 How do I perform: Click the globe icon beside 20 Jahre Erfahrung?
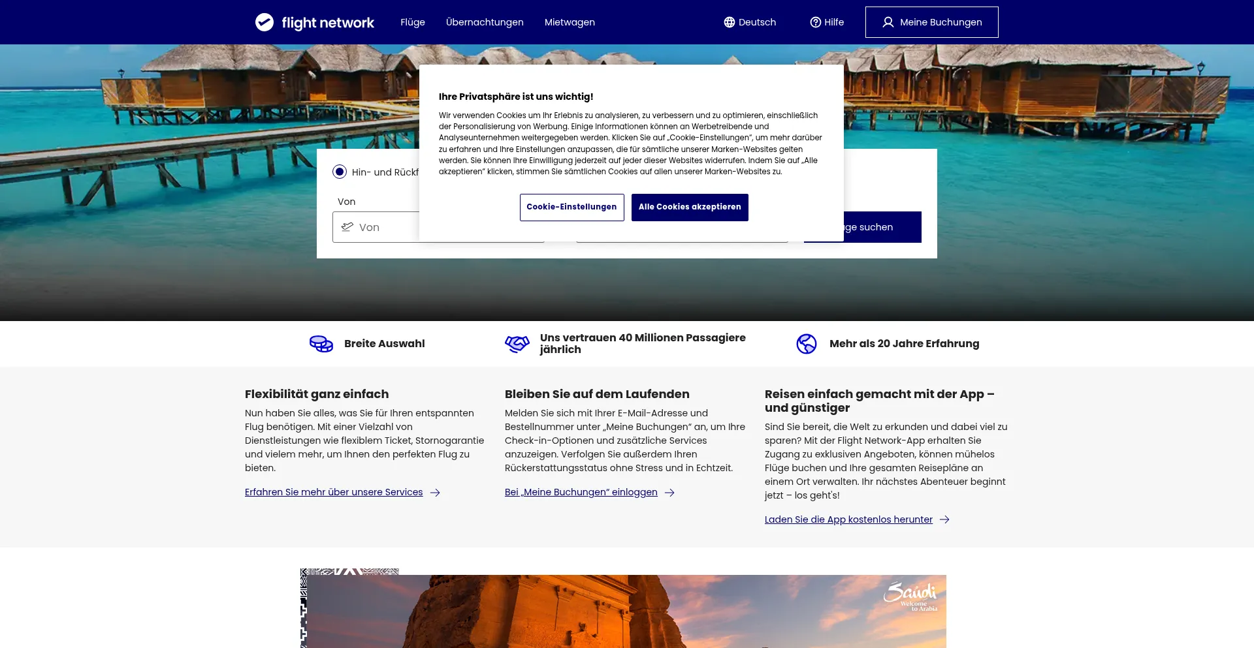point(807,344)
